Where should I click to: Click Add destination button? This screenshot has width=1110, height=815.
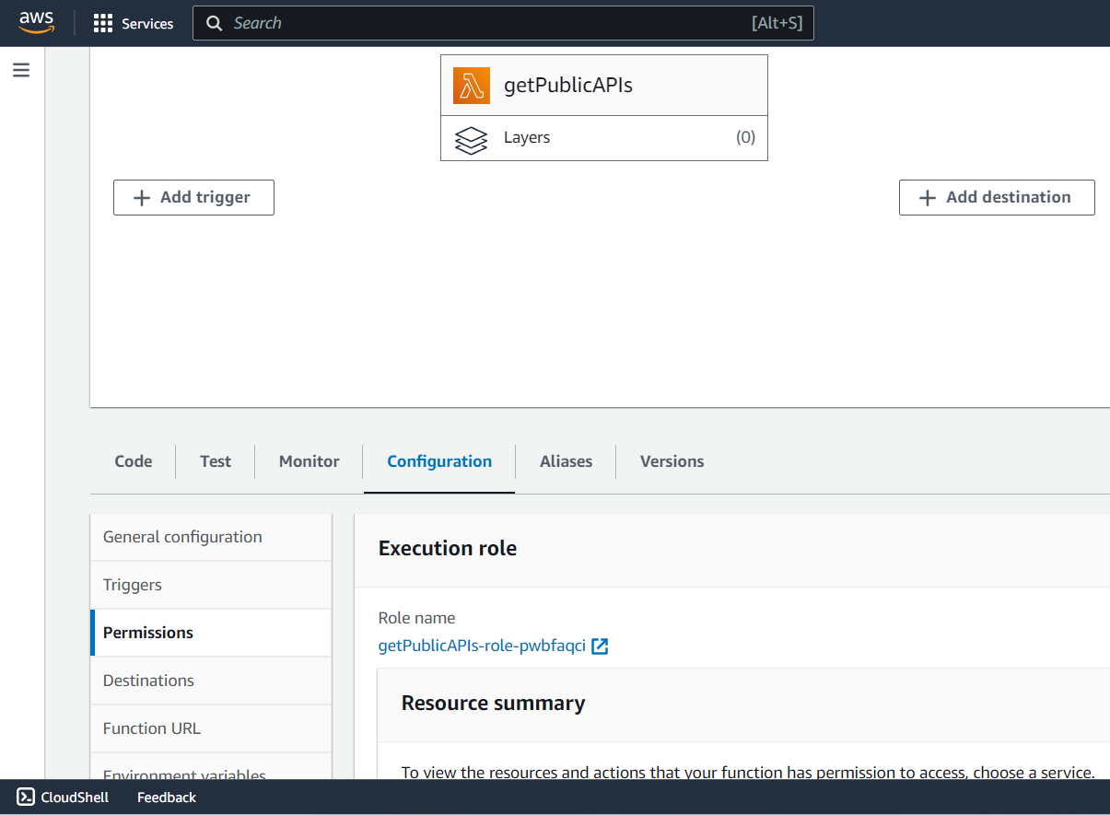[x=997, y=198]
